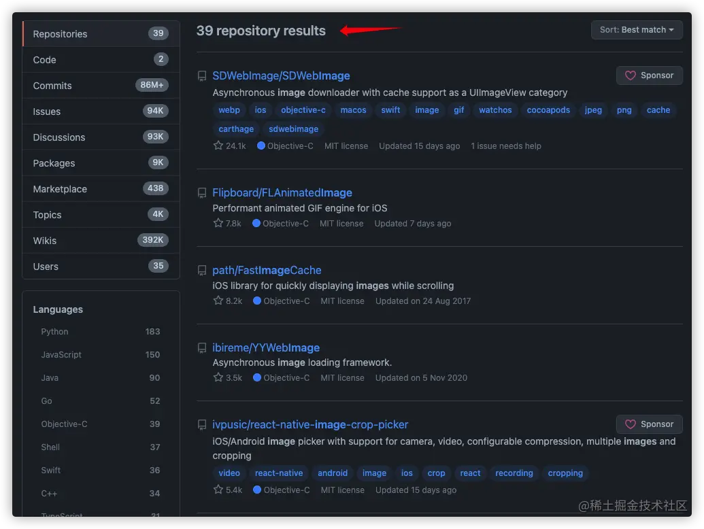The image size is (704, 529).
Task: Click the repository icon beside react-native-image-crop-picker
Action: pyautogui.click(x=202, y=424)
